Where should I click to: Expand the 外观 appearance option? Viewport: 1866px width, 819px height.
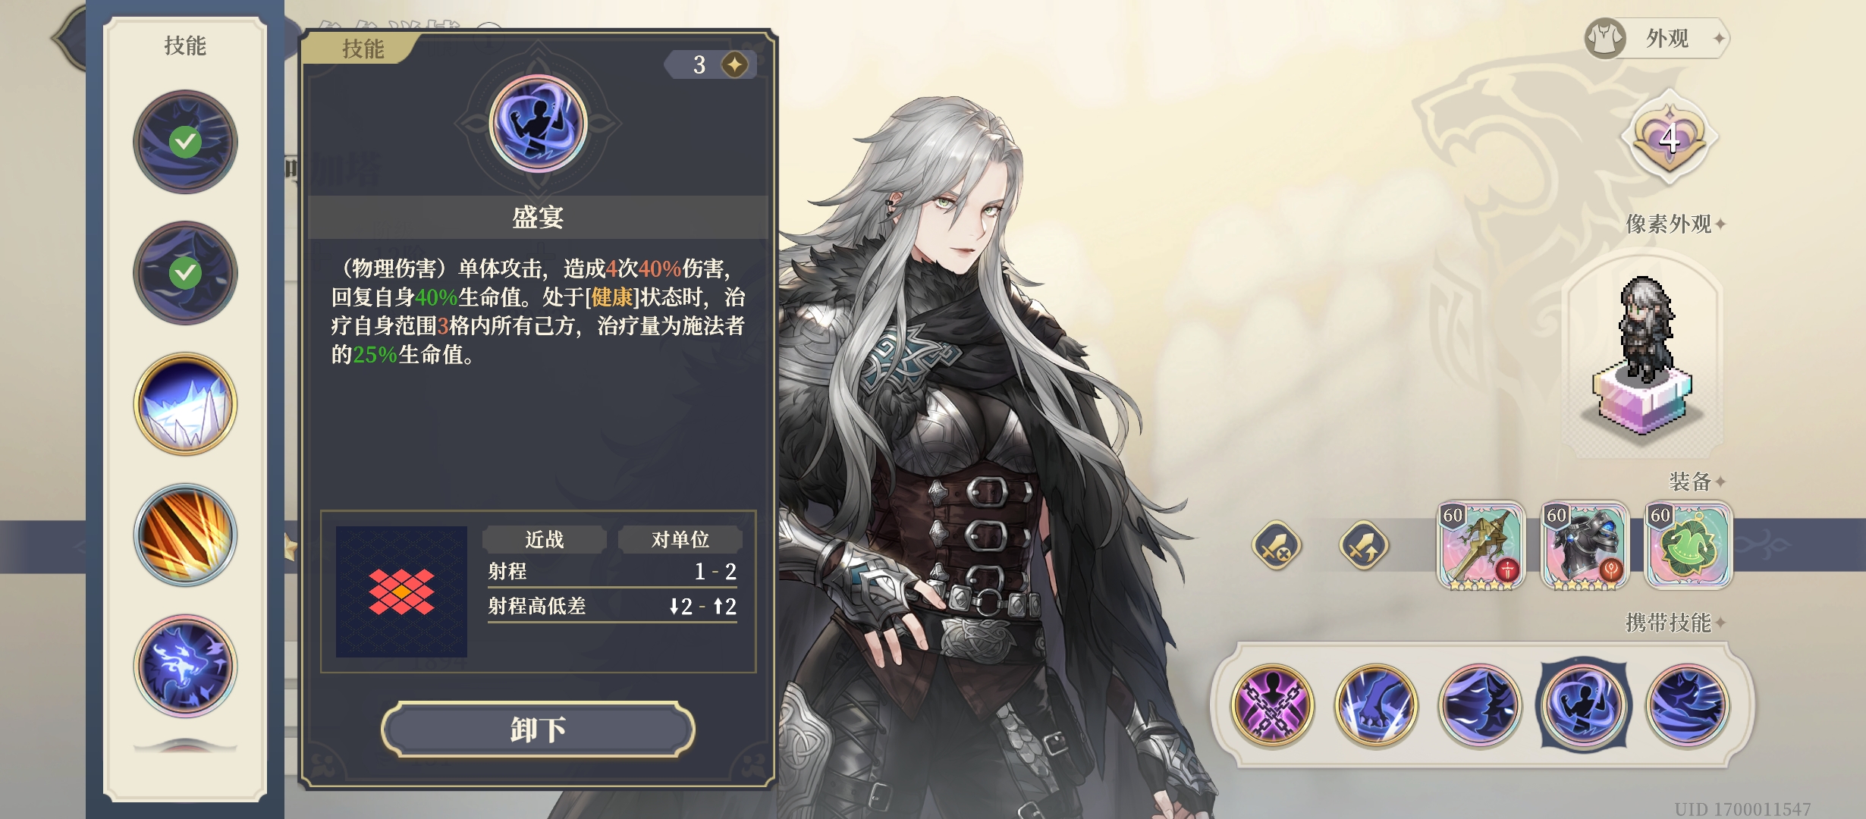[x=1657, y=38]
